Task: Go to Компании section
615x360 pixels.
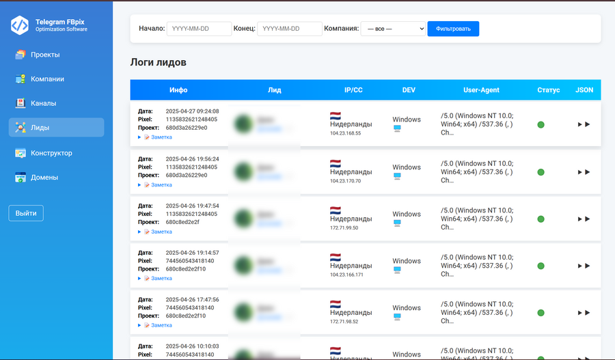Action: pyautogui.click(x=57, y=79)
